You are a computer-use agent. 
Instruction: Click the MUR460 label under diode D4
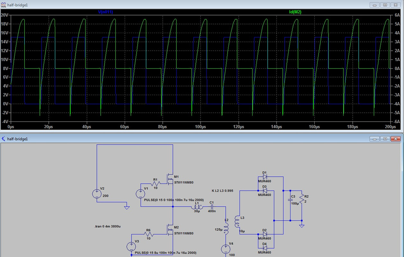265,253
